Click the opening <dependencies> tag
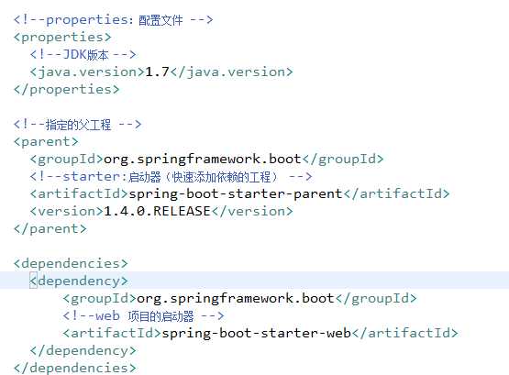The image size is (509, 375). click(71, 264)
